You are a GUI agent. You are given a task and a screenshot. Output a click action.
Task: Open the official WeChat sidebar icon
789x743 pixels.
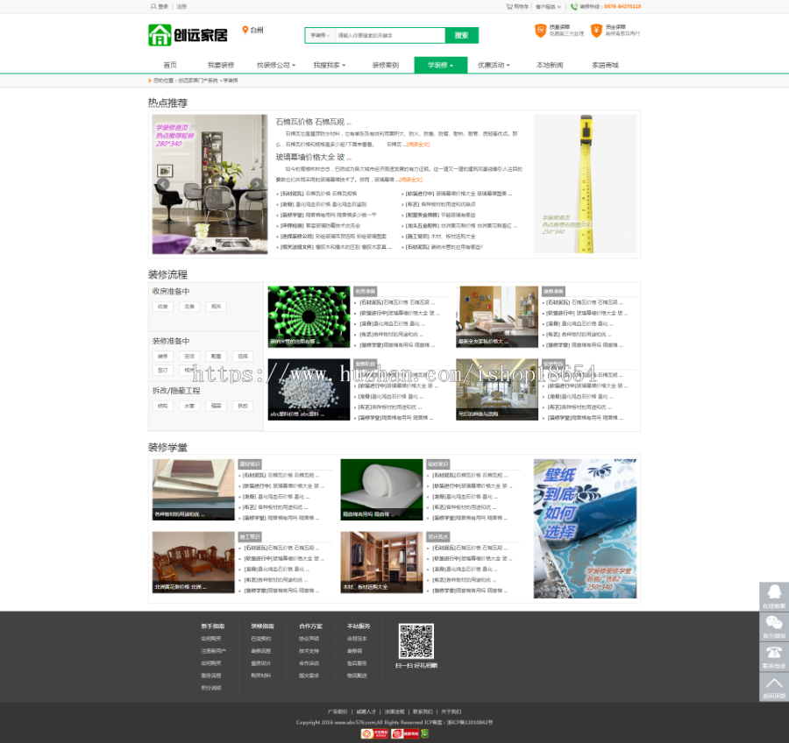pos(774,626)
